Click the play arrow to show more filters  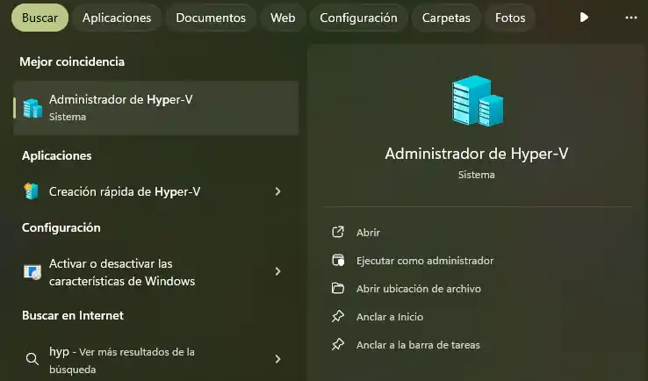pyautogui.click(x=585, y=18)
